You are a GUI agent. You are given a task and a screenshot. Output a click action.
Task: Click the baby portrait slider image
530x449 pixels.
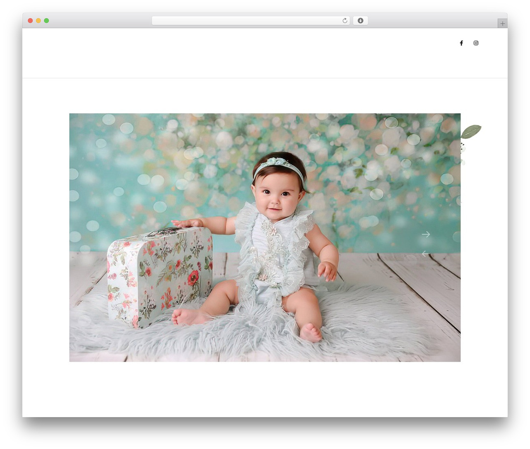click(x=265, y=237)
